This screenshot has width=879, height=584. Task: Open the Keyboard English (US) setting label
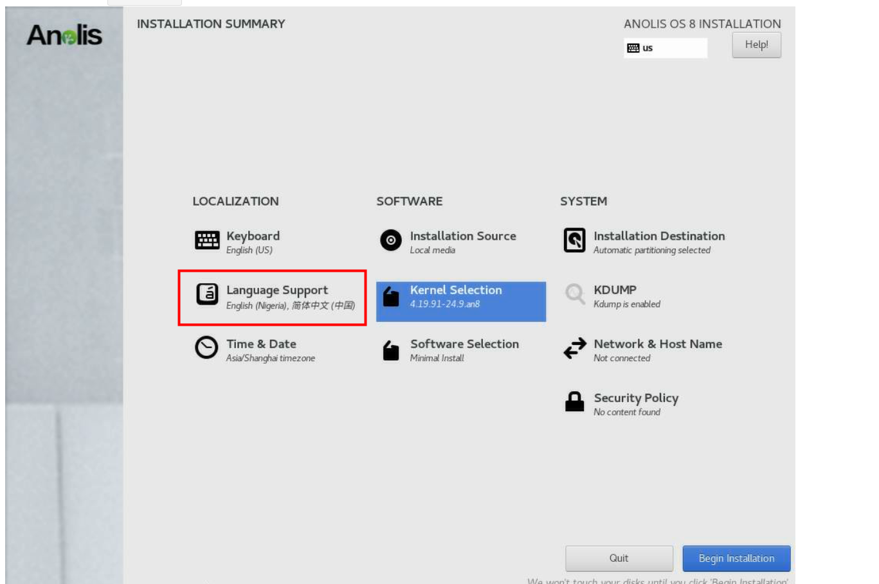click(249, 251)
